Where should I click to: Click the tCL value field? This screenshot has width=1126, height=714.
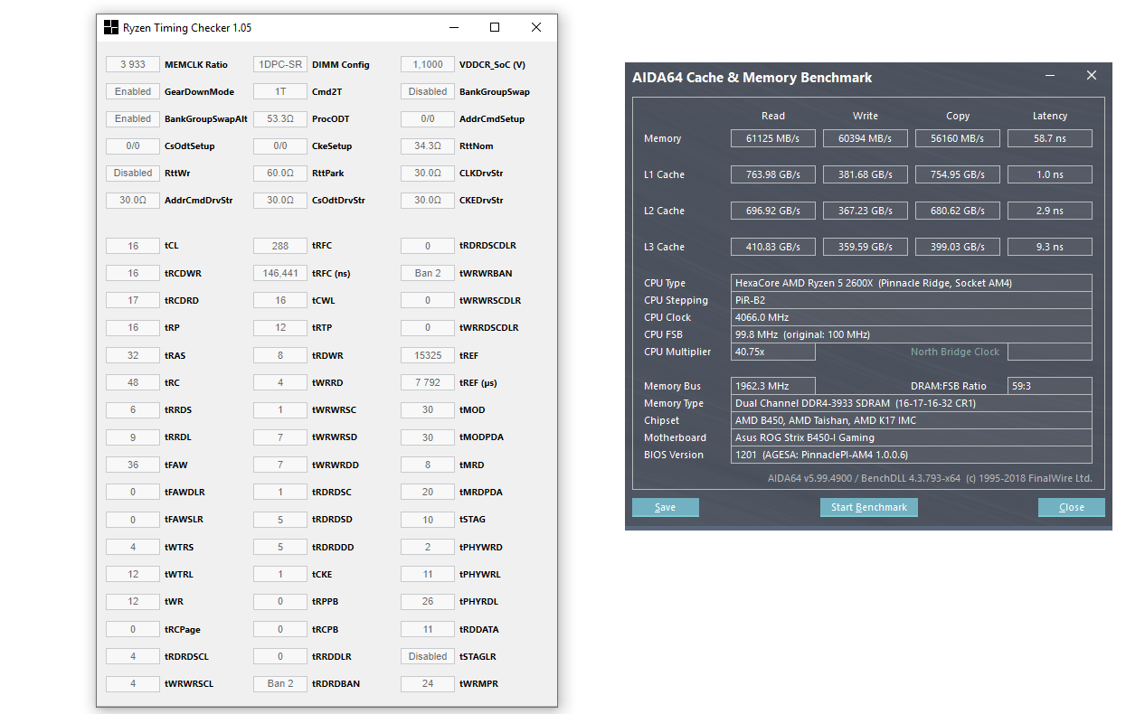(x=133, y=246)
